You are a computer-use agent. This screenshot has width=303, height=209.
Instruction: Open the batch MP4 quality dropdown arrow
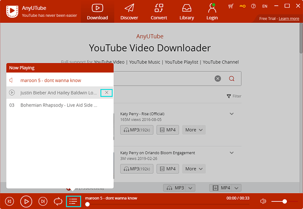pyautogui.click(x=236, y=188)
